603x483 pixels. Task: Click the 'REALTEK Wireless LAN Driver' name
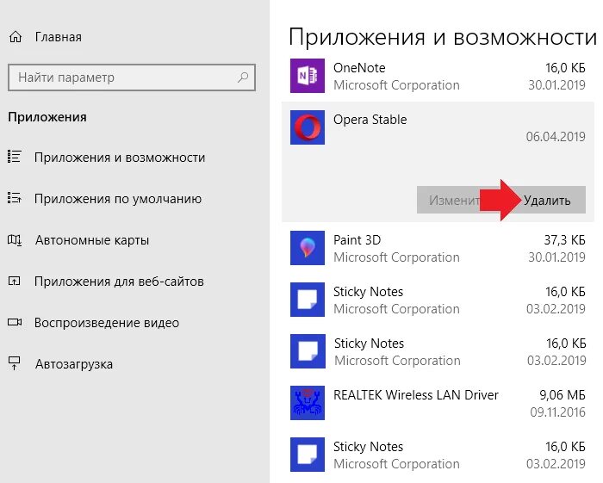tap(416, 395)
